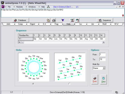Image resolution: width=125 pixels, height=94 pixels.
Task: Run the Exec button
Action: pos(95,79)
